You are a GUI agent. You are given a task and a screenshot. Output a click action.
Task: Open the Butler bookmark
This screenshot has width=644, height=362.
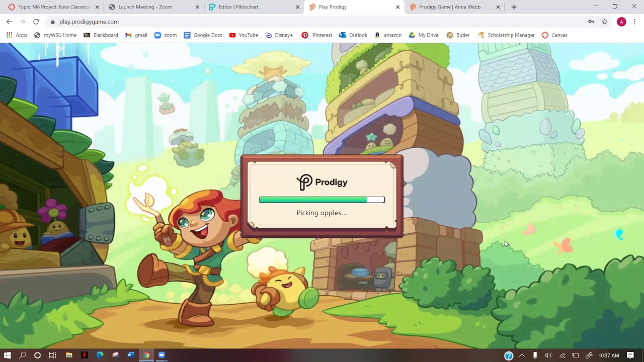click(458, 35)
